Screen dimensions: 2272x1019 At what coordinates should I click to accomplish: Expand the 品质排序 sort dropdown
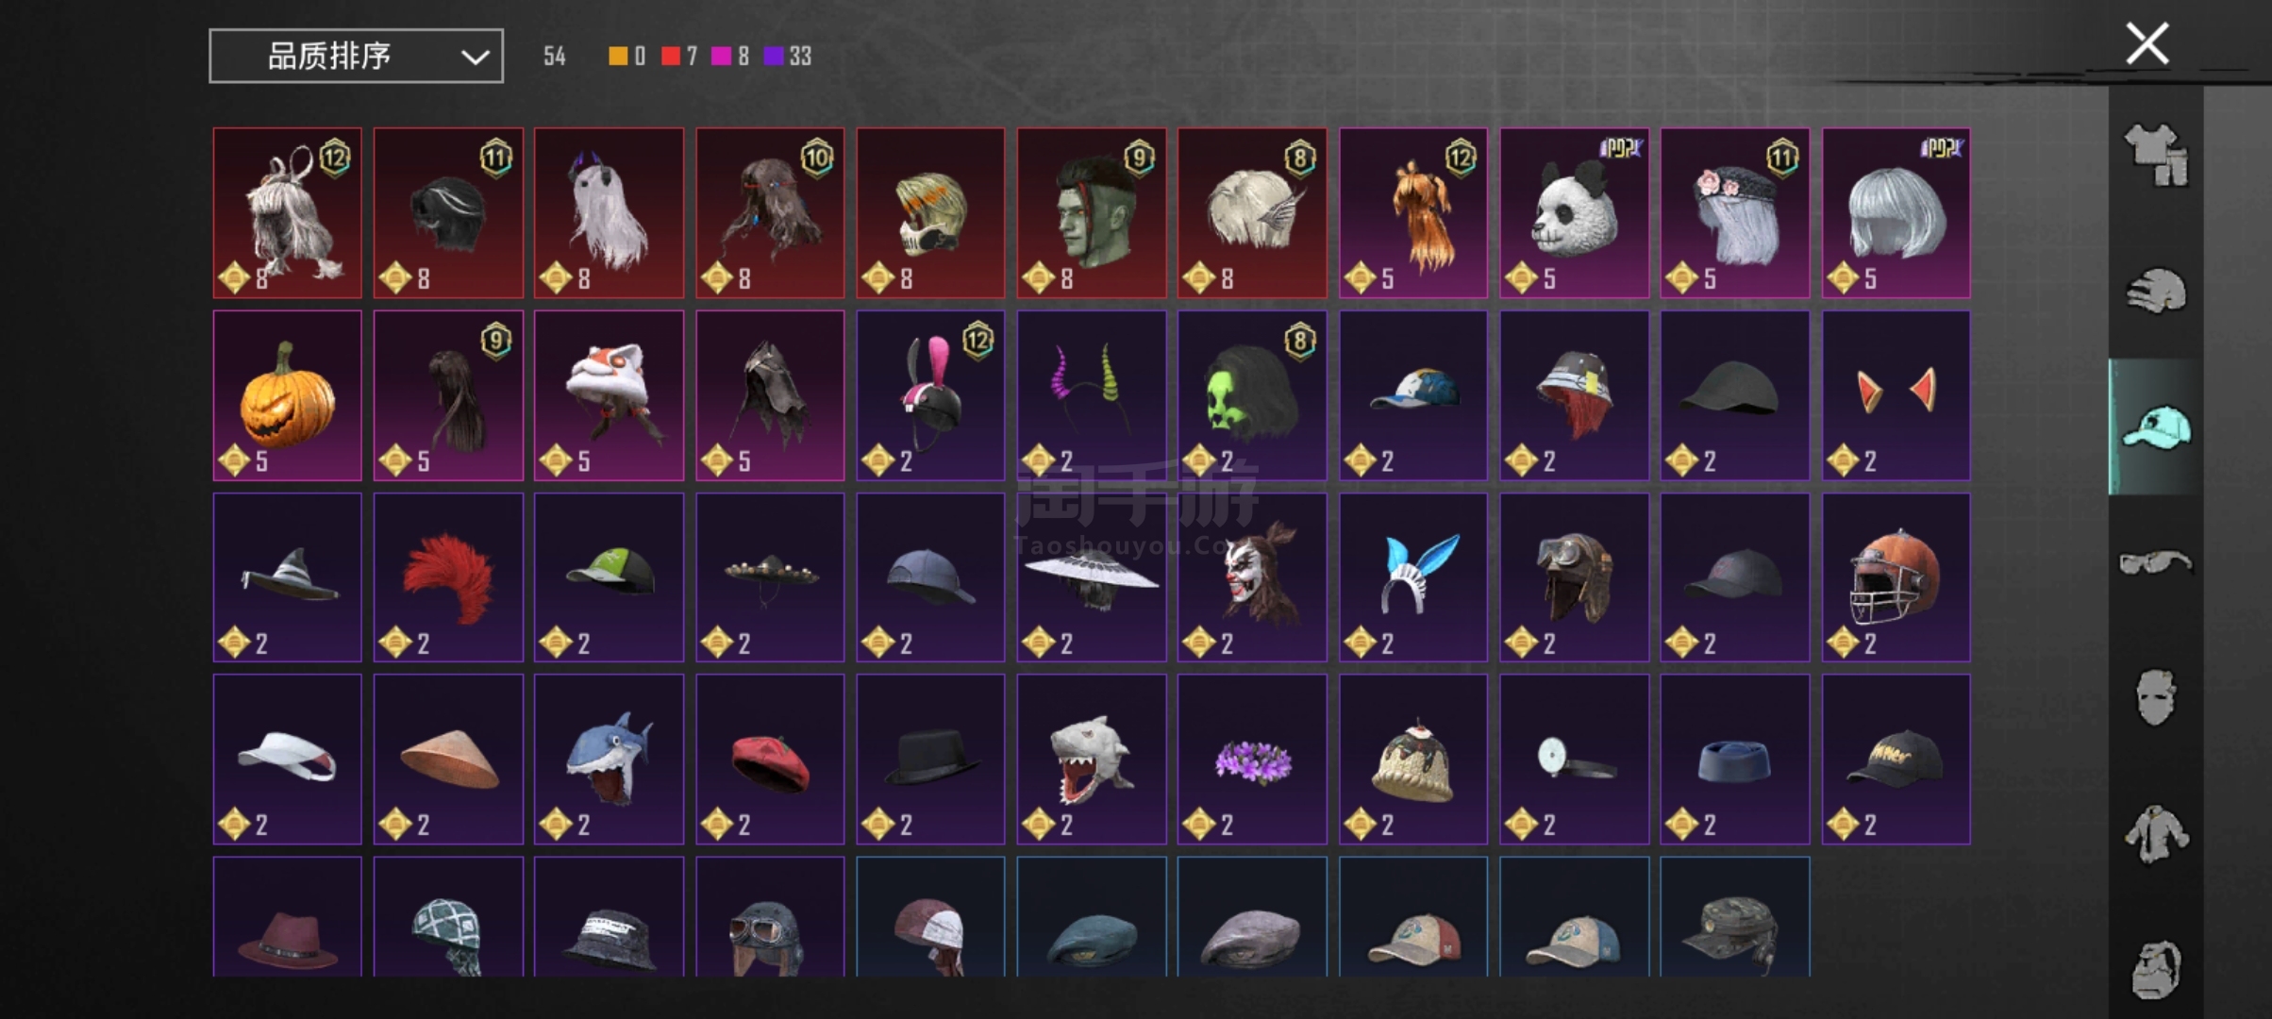(356, 56)
